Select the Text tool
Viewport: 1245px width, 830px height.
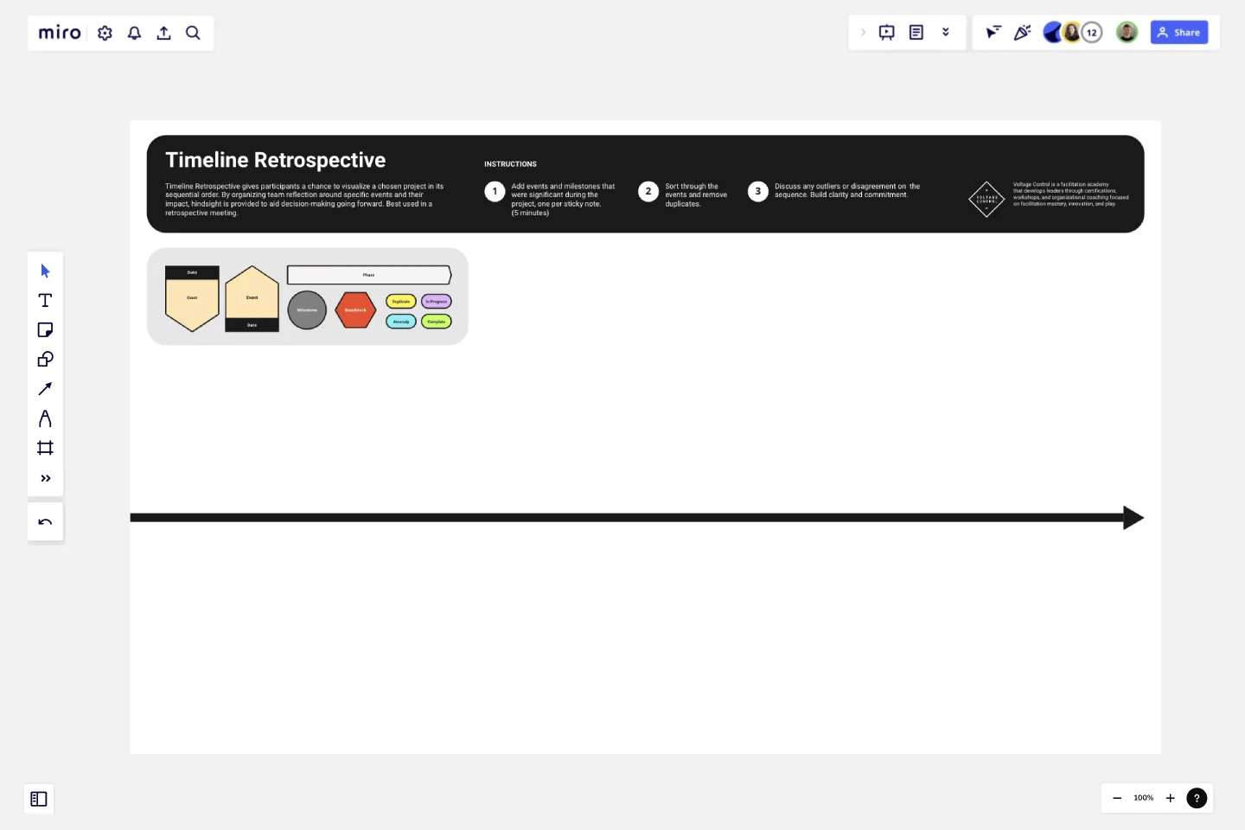point(45,301)
